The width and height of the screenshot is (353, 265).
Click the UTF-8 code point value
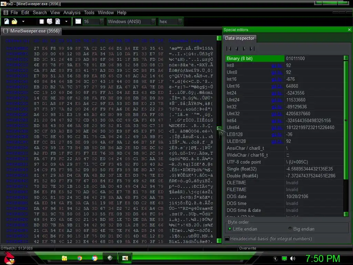click(297, 162)
